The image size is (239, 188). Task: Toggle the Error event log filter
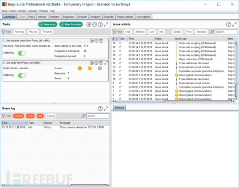coord(30,116)
